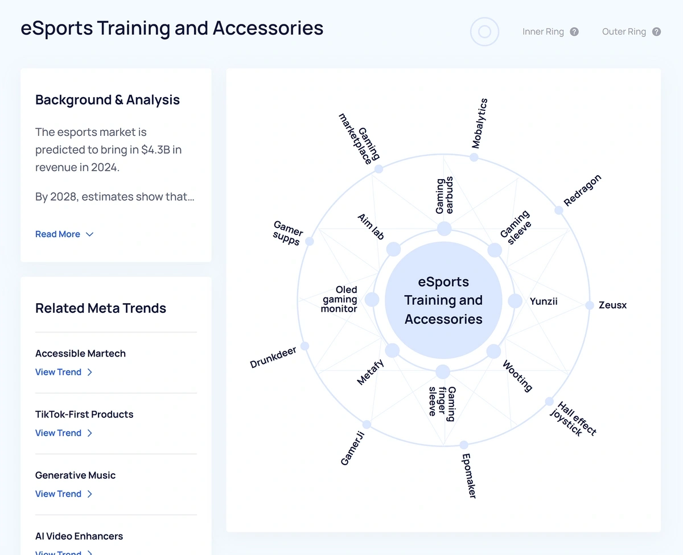Select the Gaming marketplace outer ring node
The height and width of the screenshot is (555, 683).
click(x=378, y=169)
